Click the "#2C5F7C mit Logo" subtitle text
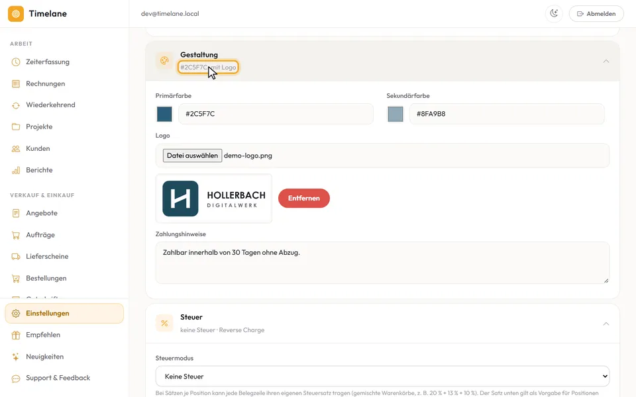Viewport: 636px width, 397px height. tap(208, 67)
